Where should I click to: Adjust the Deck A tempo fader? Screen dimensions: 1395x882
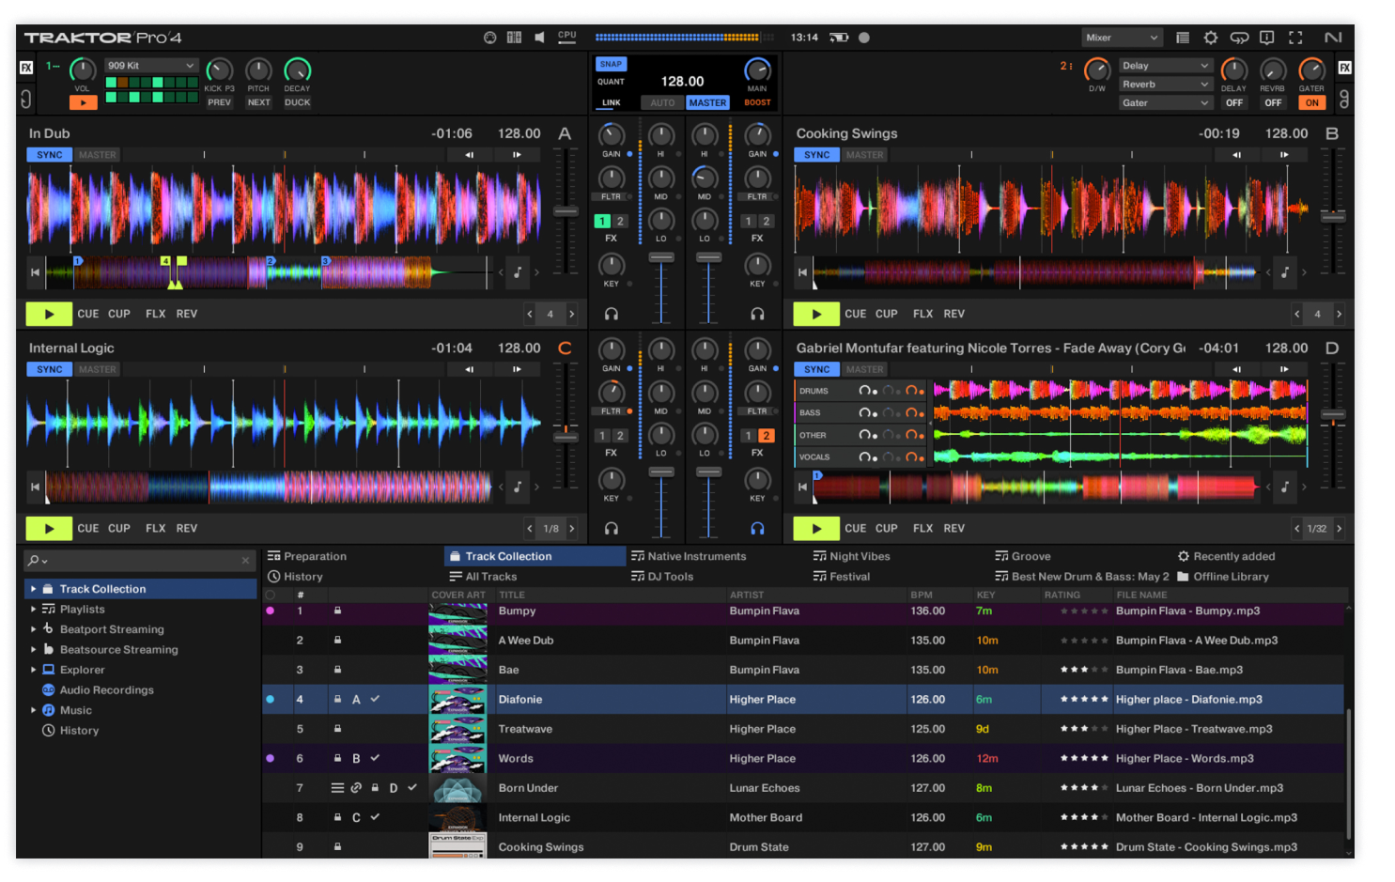tap(566, 211)
